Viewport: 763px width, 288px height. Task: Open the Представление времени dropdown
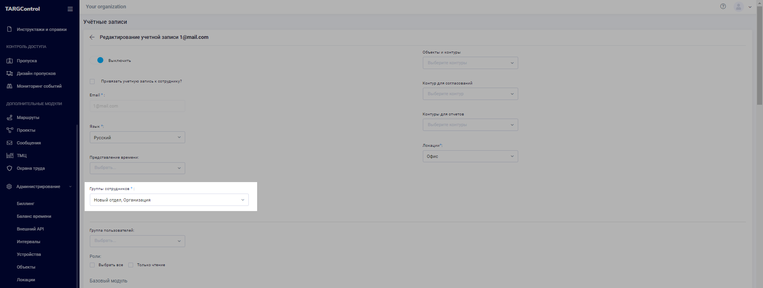coord(137,168)
